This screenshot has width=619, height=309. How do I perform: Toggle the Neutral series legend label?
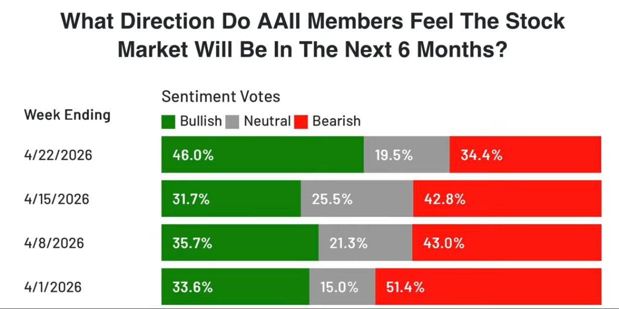tap(267, 121)
